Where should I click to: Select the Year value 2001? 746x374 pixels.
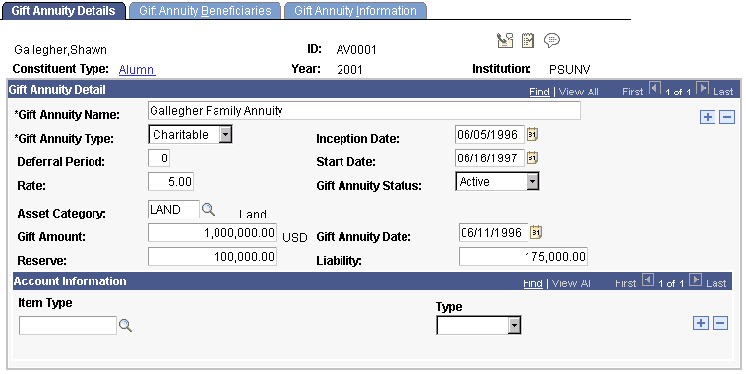coord(349,70)
